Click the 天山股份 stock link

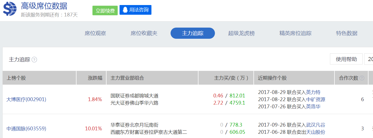(316, 132)
